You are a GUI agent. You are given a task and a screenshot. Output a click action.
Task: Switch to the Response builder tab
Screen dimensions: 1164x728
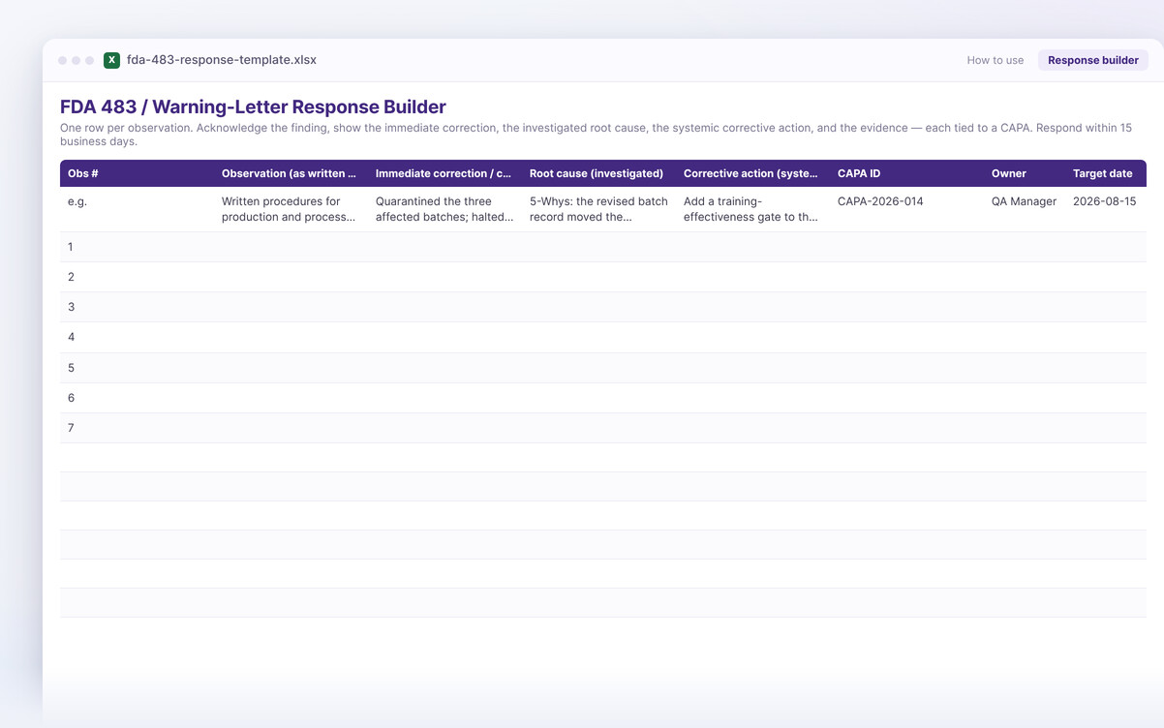pos(1092,60)
